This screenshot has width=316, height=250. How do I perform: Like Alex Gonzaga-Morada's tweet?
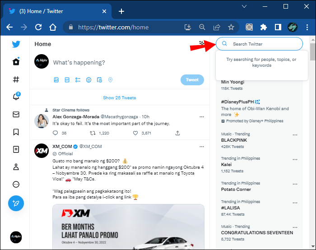pyautogui.click(x=135, y=133)
